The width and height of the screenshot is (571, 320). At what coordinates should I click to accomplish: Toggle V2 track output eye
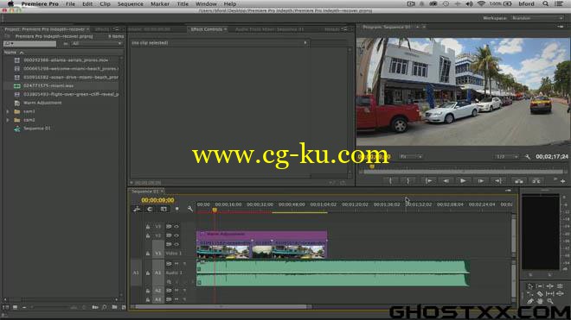click(x=176, y=235)
